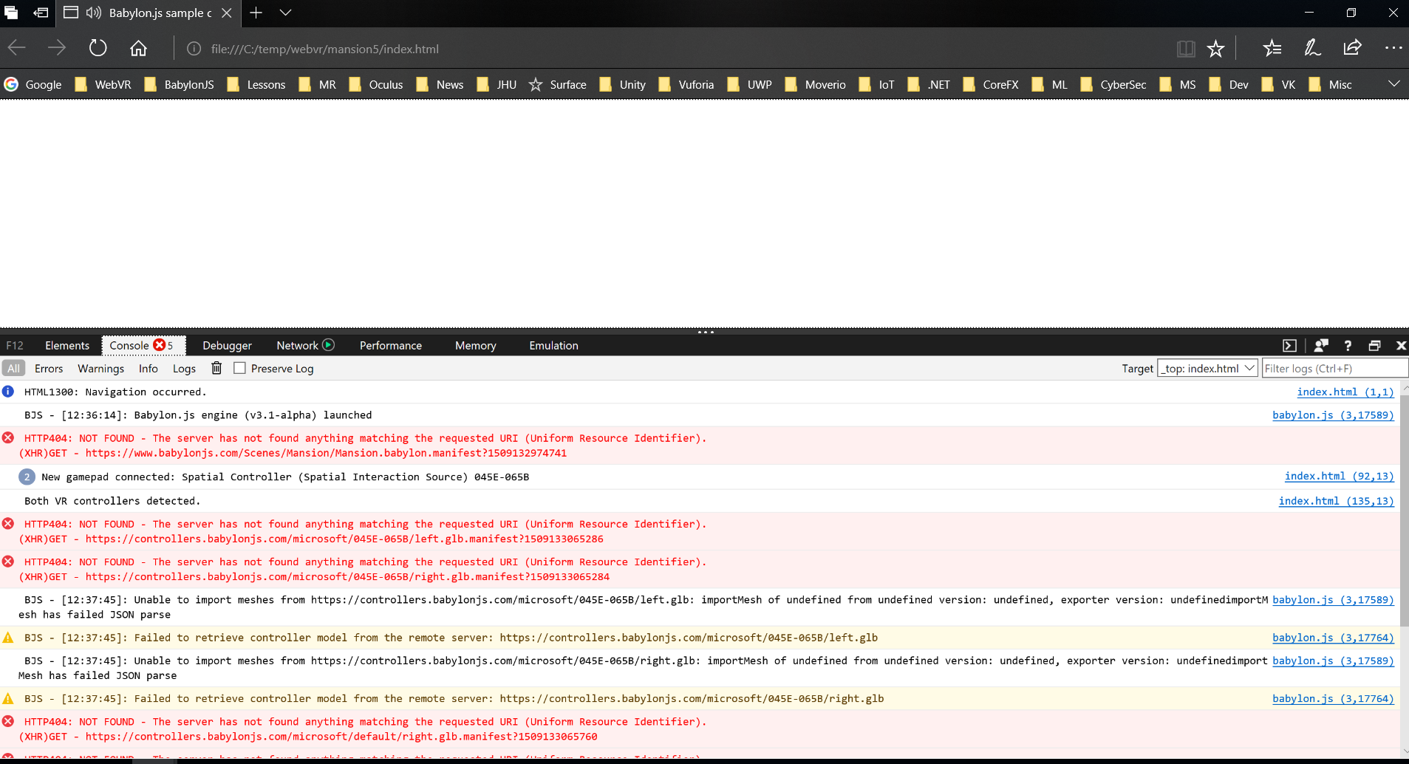
Task: Open the Emulation tab
Action: coord(554,346)
